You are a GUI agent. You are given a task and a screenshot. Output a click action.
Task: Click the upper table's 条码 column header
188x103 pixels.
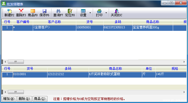tap(118, 22)
